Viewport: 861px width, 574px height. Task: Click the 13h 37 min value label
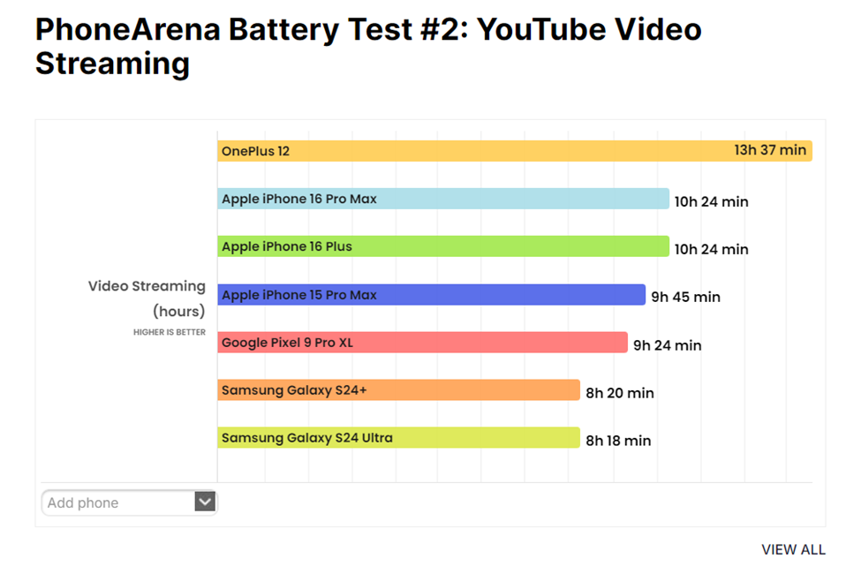(770, 150)
